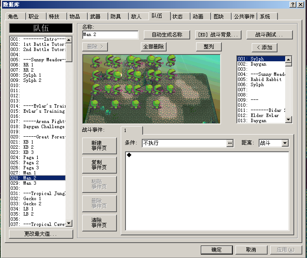Screen dimensions: 307x258
Task: Switch to the 图块 tab
Action: click(x=221, y=16)
